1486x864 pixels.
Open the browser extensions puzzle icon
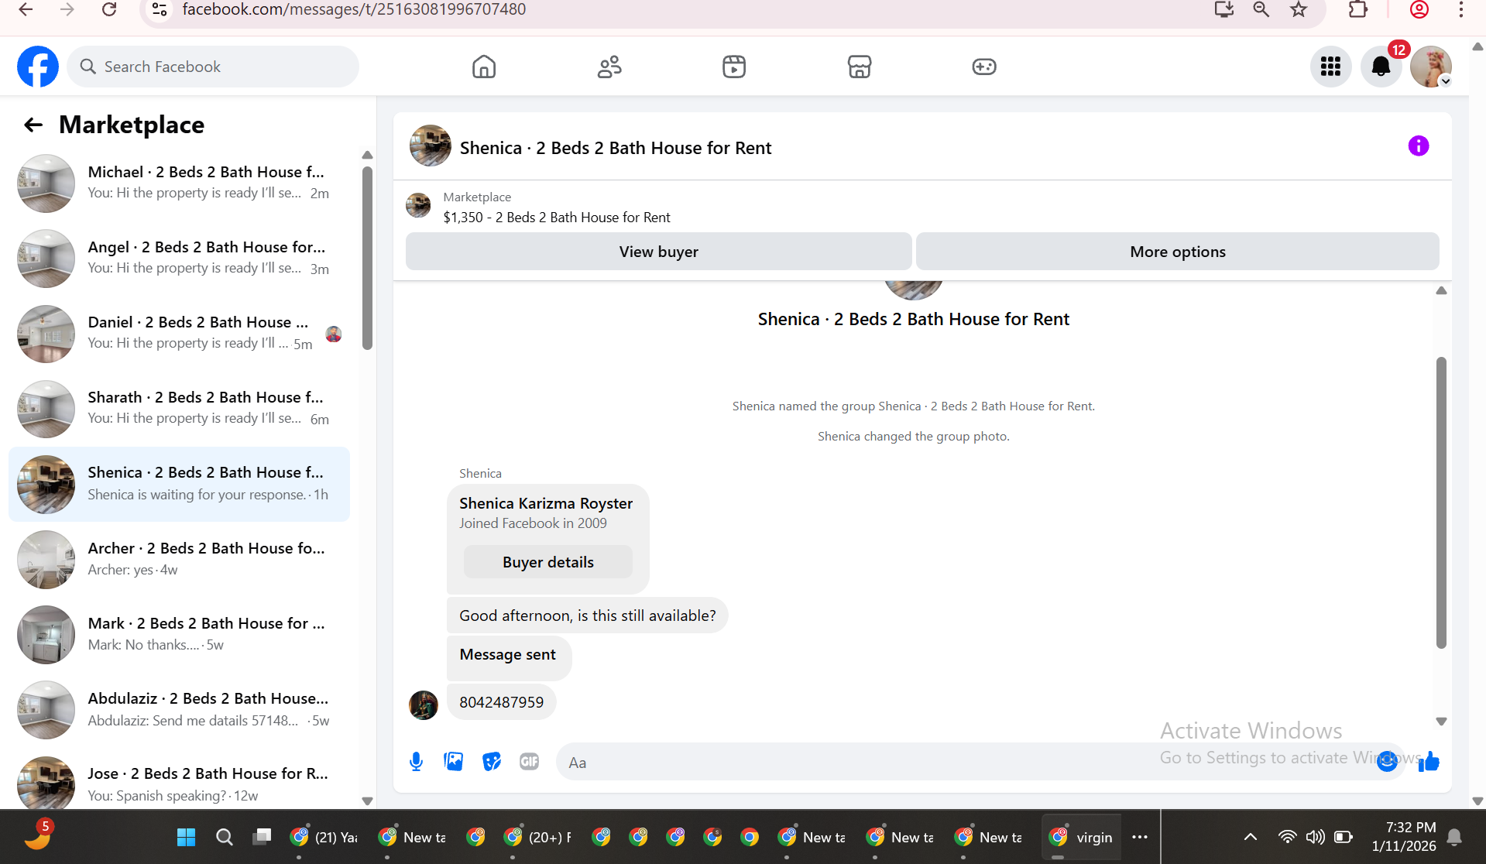[1358, 9]
